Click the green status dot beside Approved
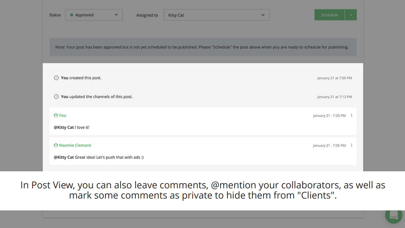The height and width of the screenshot is (228, 405). [x=72, y=15]
